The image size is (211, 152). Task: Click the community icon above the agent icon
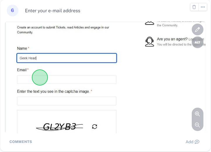[149, 23]
